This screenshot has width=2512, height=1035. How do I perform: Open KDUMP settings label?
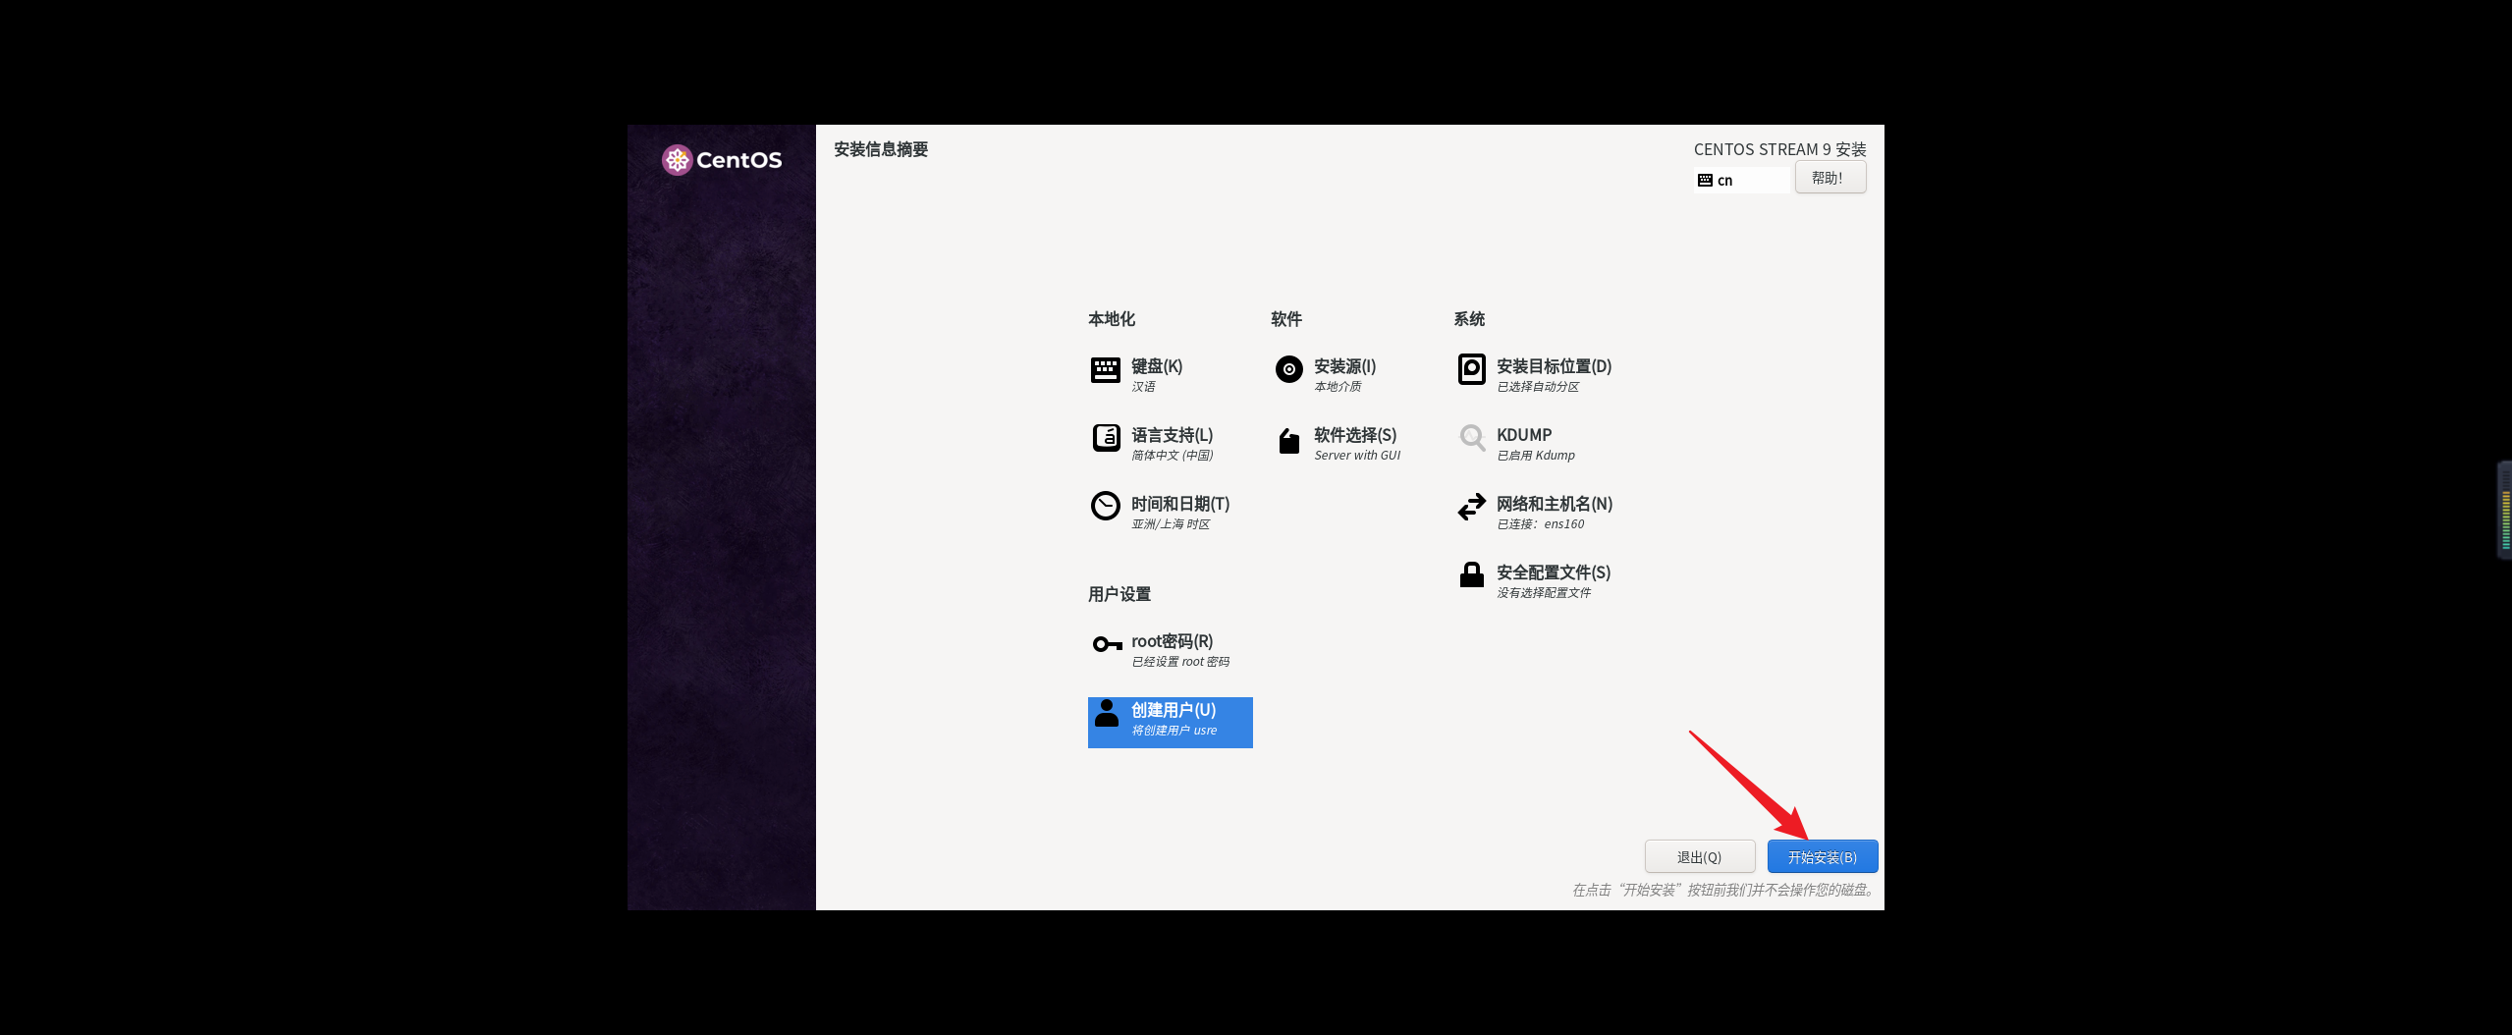click(x=1523, y=435)
